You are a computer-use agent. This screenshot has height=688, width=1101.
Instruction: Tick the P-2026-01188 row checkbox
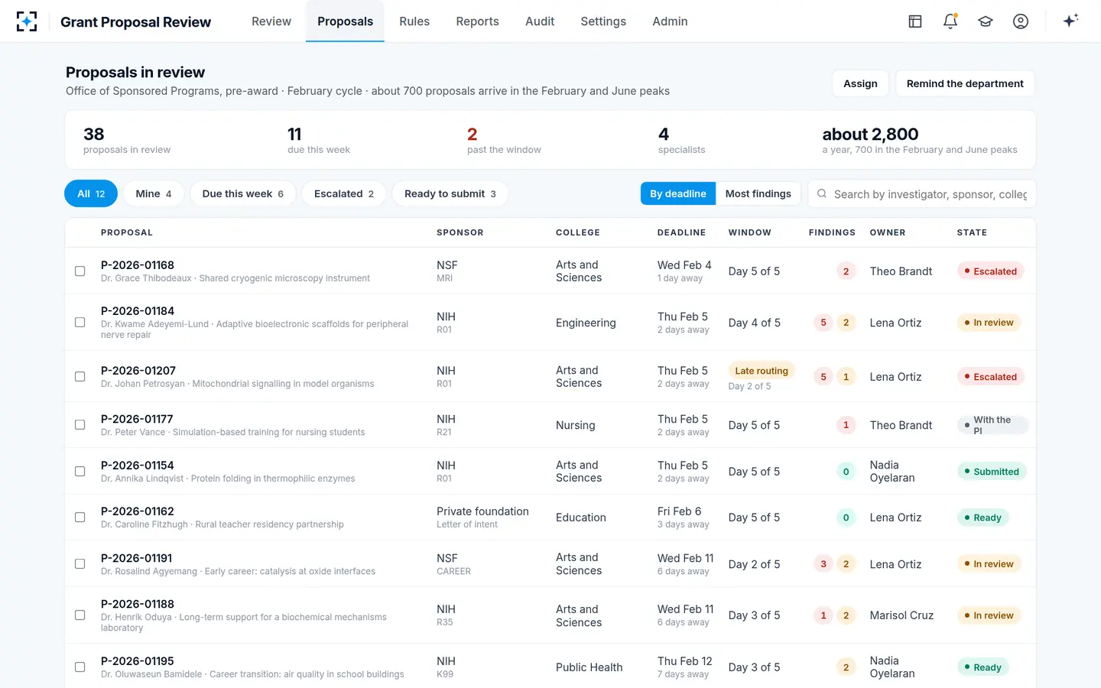click(x=80, y=615)
